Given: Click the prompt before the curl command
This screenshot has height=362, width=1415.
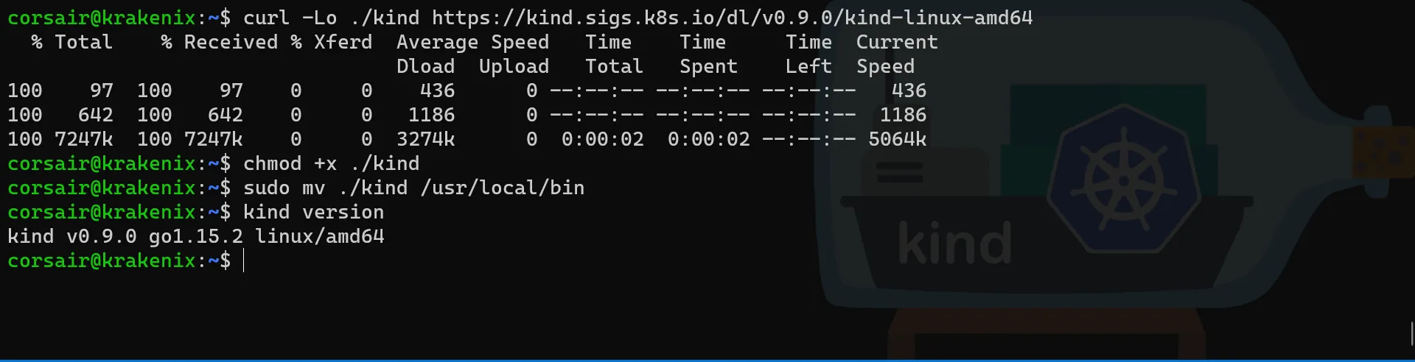Looking at the screenshot, I should [119, 18].
